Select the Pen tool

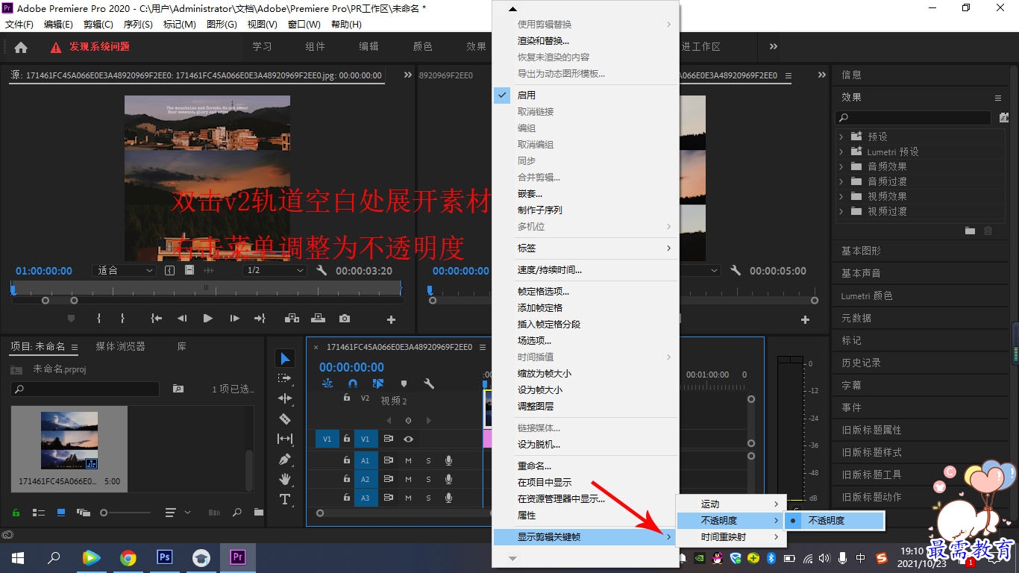[x=285, y=459]
